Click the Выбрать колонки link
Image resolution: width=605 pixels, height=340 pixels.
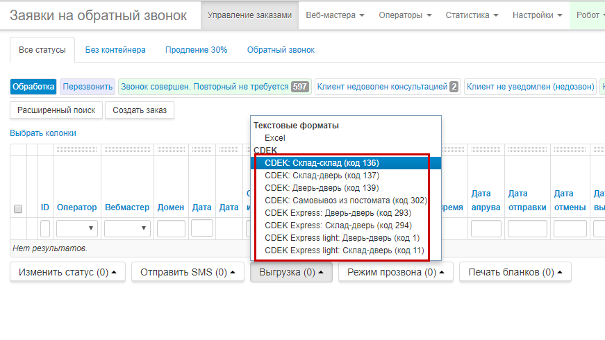[x=43, y=133]
